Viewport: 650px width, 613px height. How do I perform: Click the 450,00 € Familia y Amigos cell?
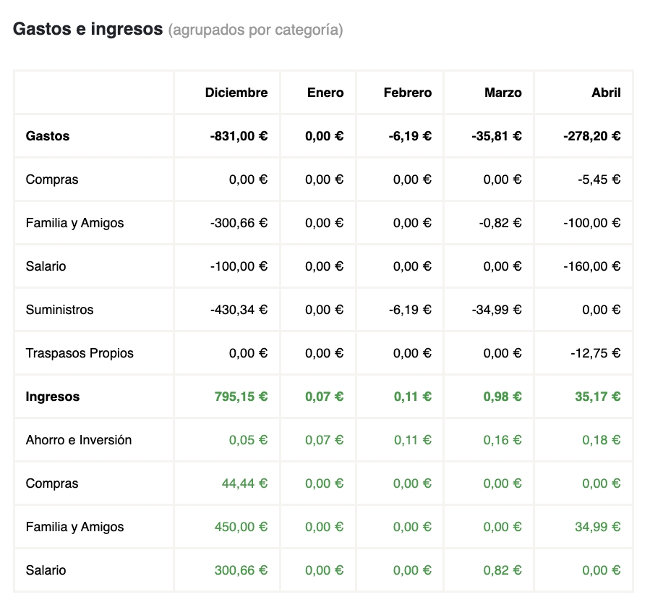241,527
